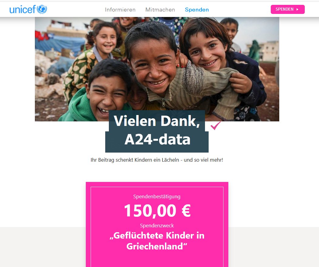Click the 'Ihr Beitrag schenkt Kindern' subtitle text
319x267 pixels.
click(157, 160)
